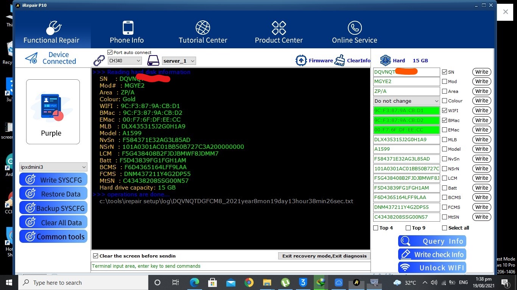Click the blue Hard disk badge icon
The width and height of the screenshot is (517, 290).
(x=385, y=60)
